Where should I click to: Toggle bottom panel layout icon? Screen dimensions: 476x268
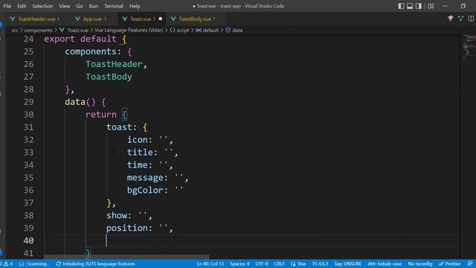point(410,6)
